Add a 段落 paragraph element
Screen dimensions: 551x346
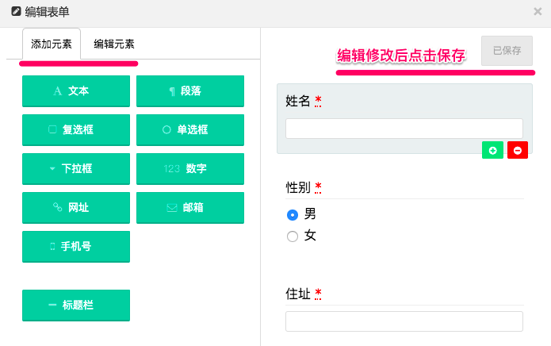coord(190,91)
